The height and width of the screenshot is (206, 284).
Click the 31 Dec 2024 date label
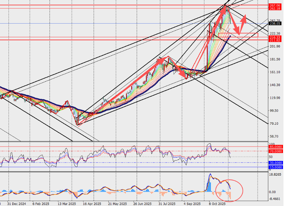[x=16, y=204]
